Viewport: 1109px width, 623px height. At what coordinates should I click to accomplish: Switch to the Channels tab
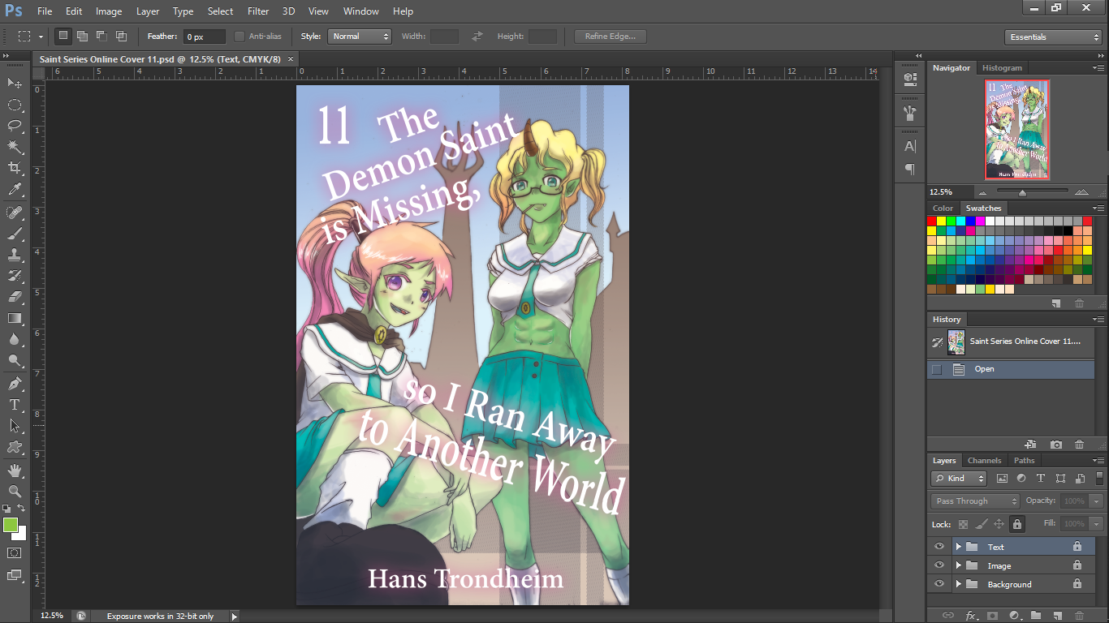[984, 461]
